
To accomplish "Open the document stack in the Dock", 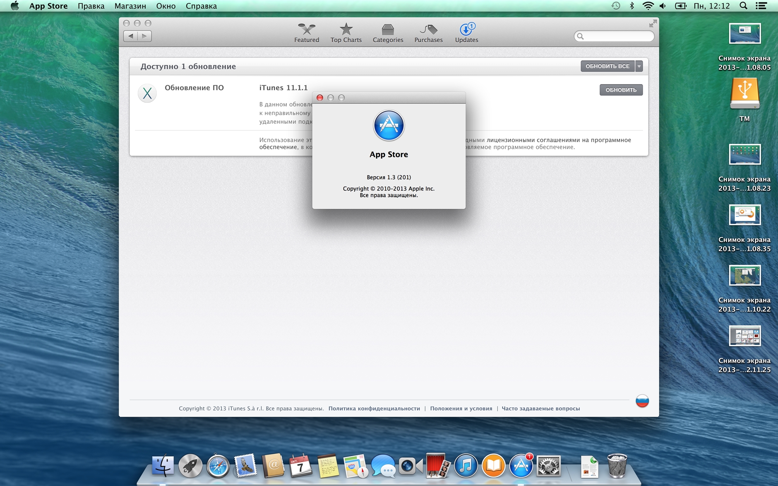I will click(589, 466).
